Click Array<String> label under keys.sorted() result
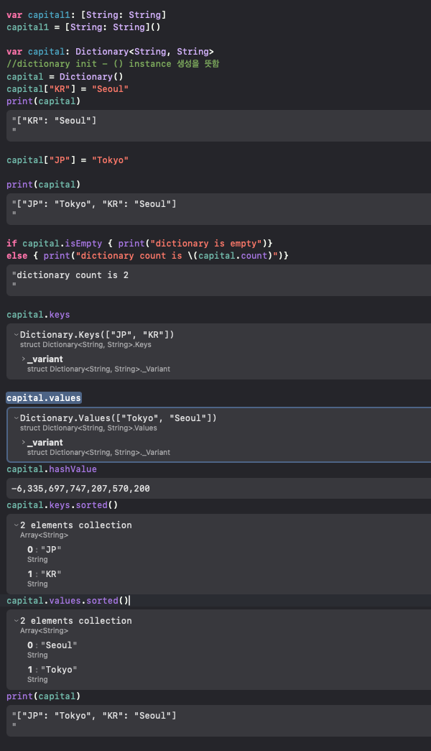Screen dimensions: 431x751 pos(44,535)
